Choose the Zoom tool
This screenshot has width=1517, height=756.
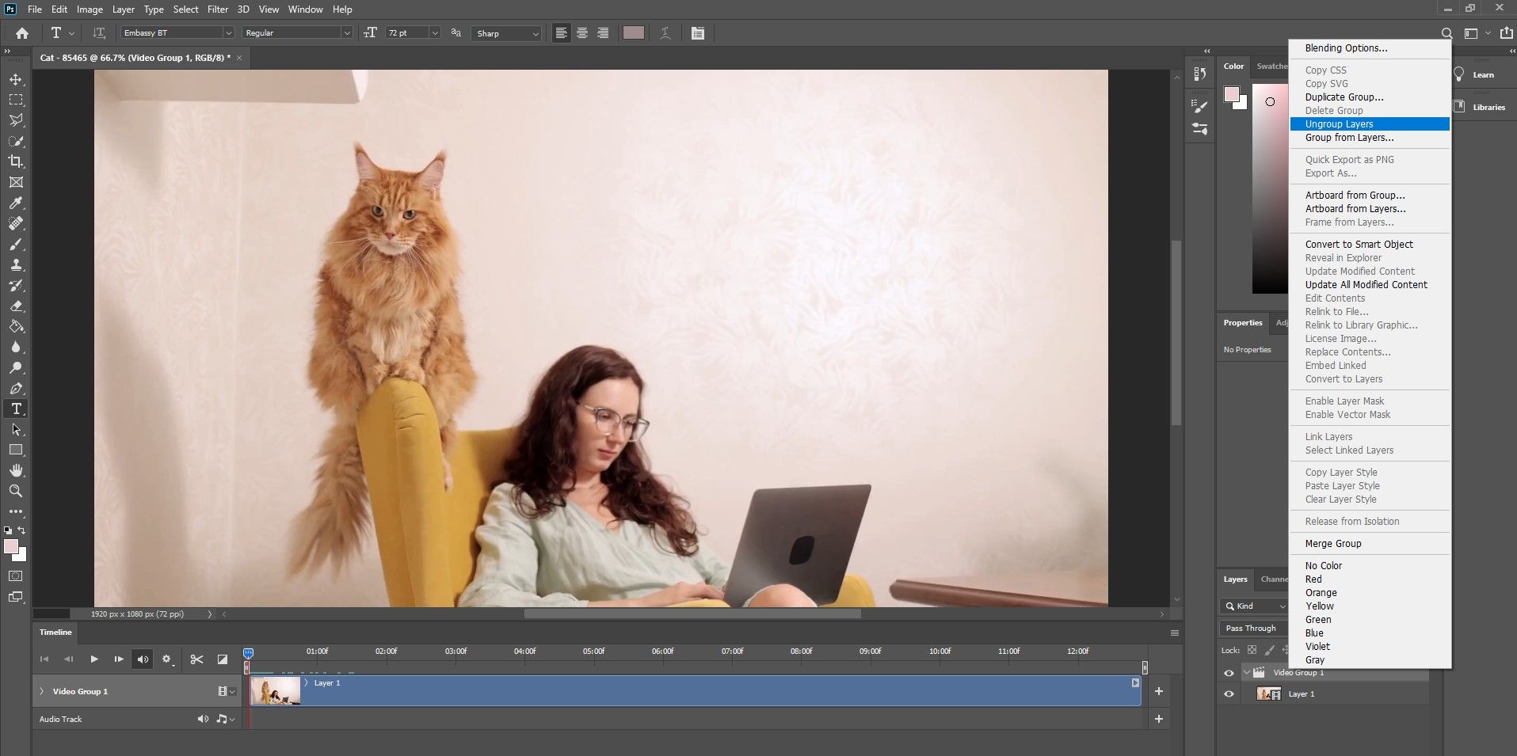coord(15,491)
